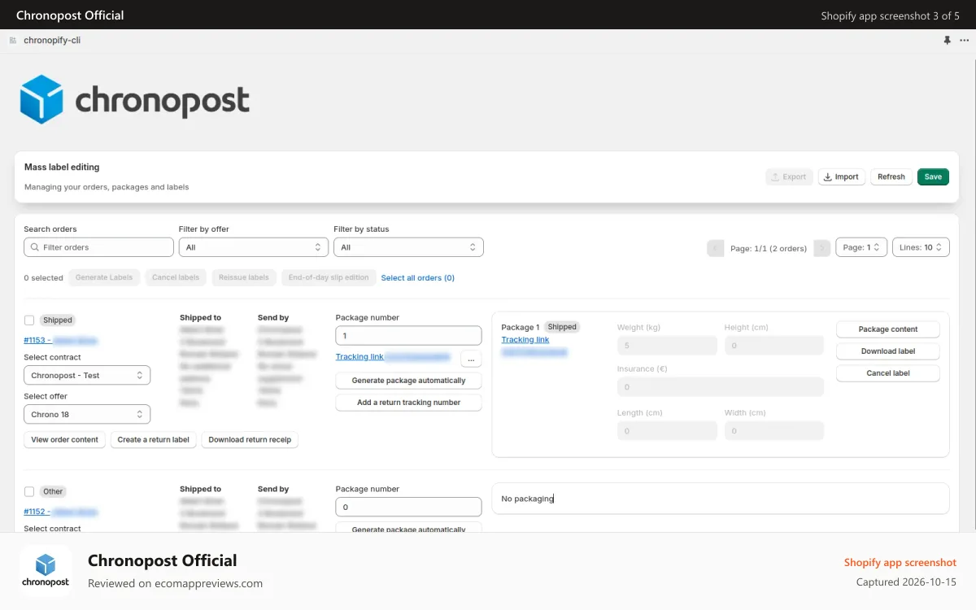
Task: Tick the checkbox for order #1153
Action: [x=29, y=320]
